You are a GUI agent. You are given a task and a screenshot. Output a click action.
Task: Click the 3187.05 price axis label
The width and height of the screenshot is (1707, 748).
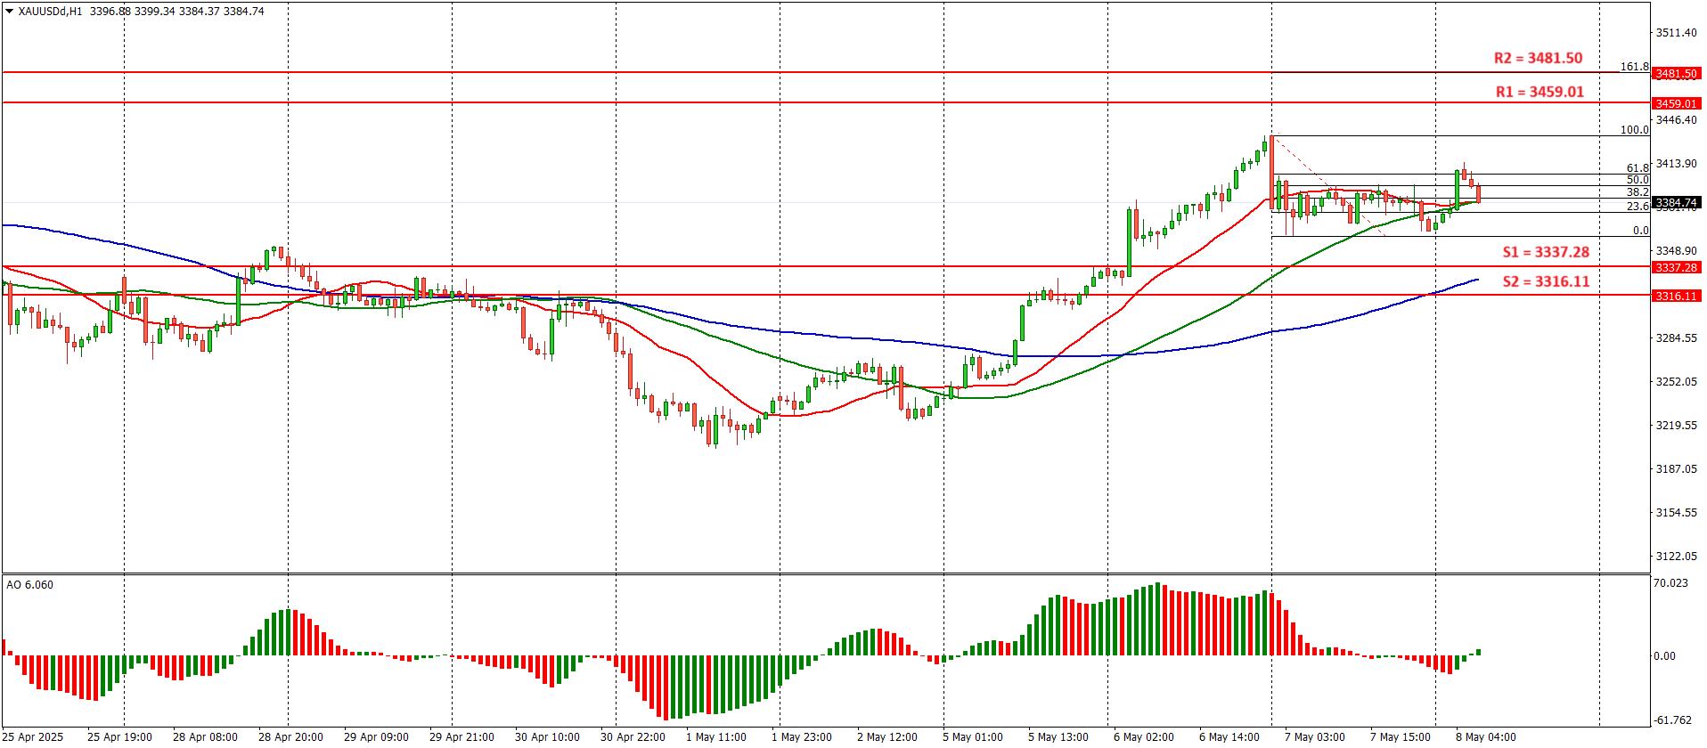(x=1675, y=469)
